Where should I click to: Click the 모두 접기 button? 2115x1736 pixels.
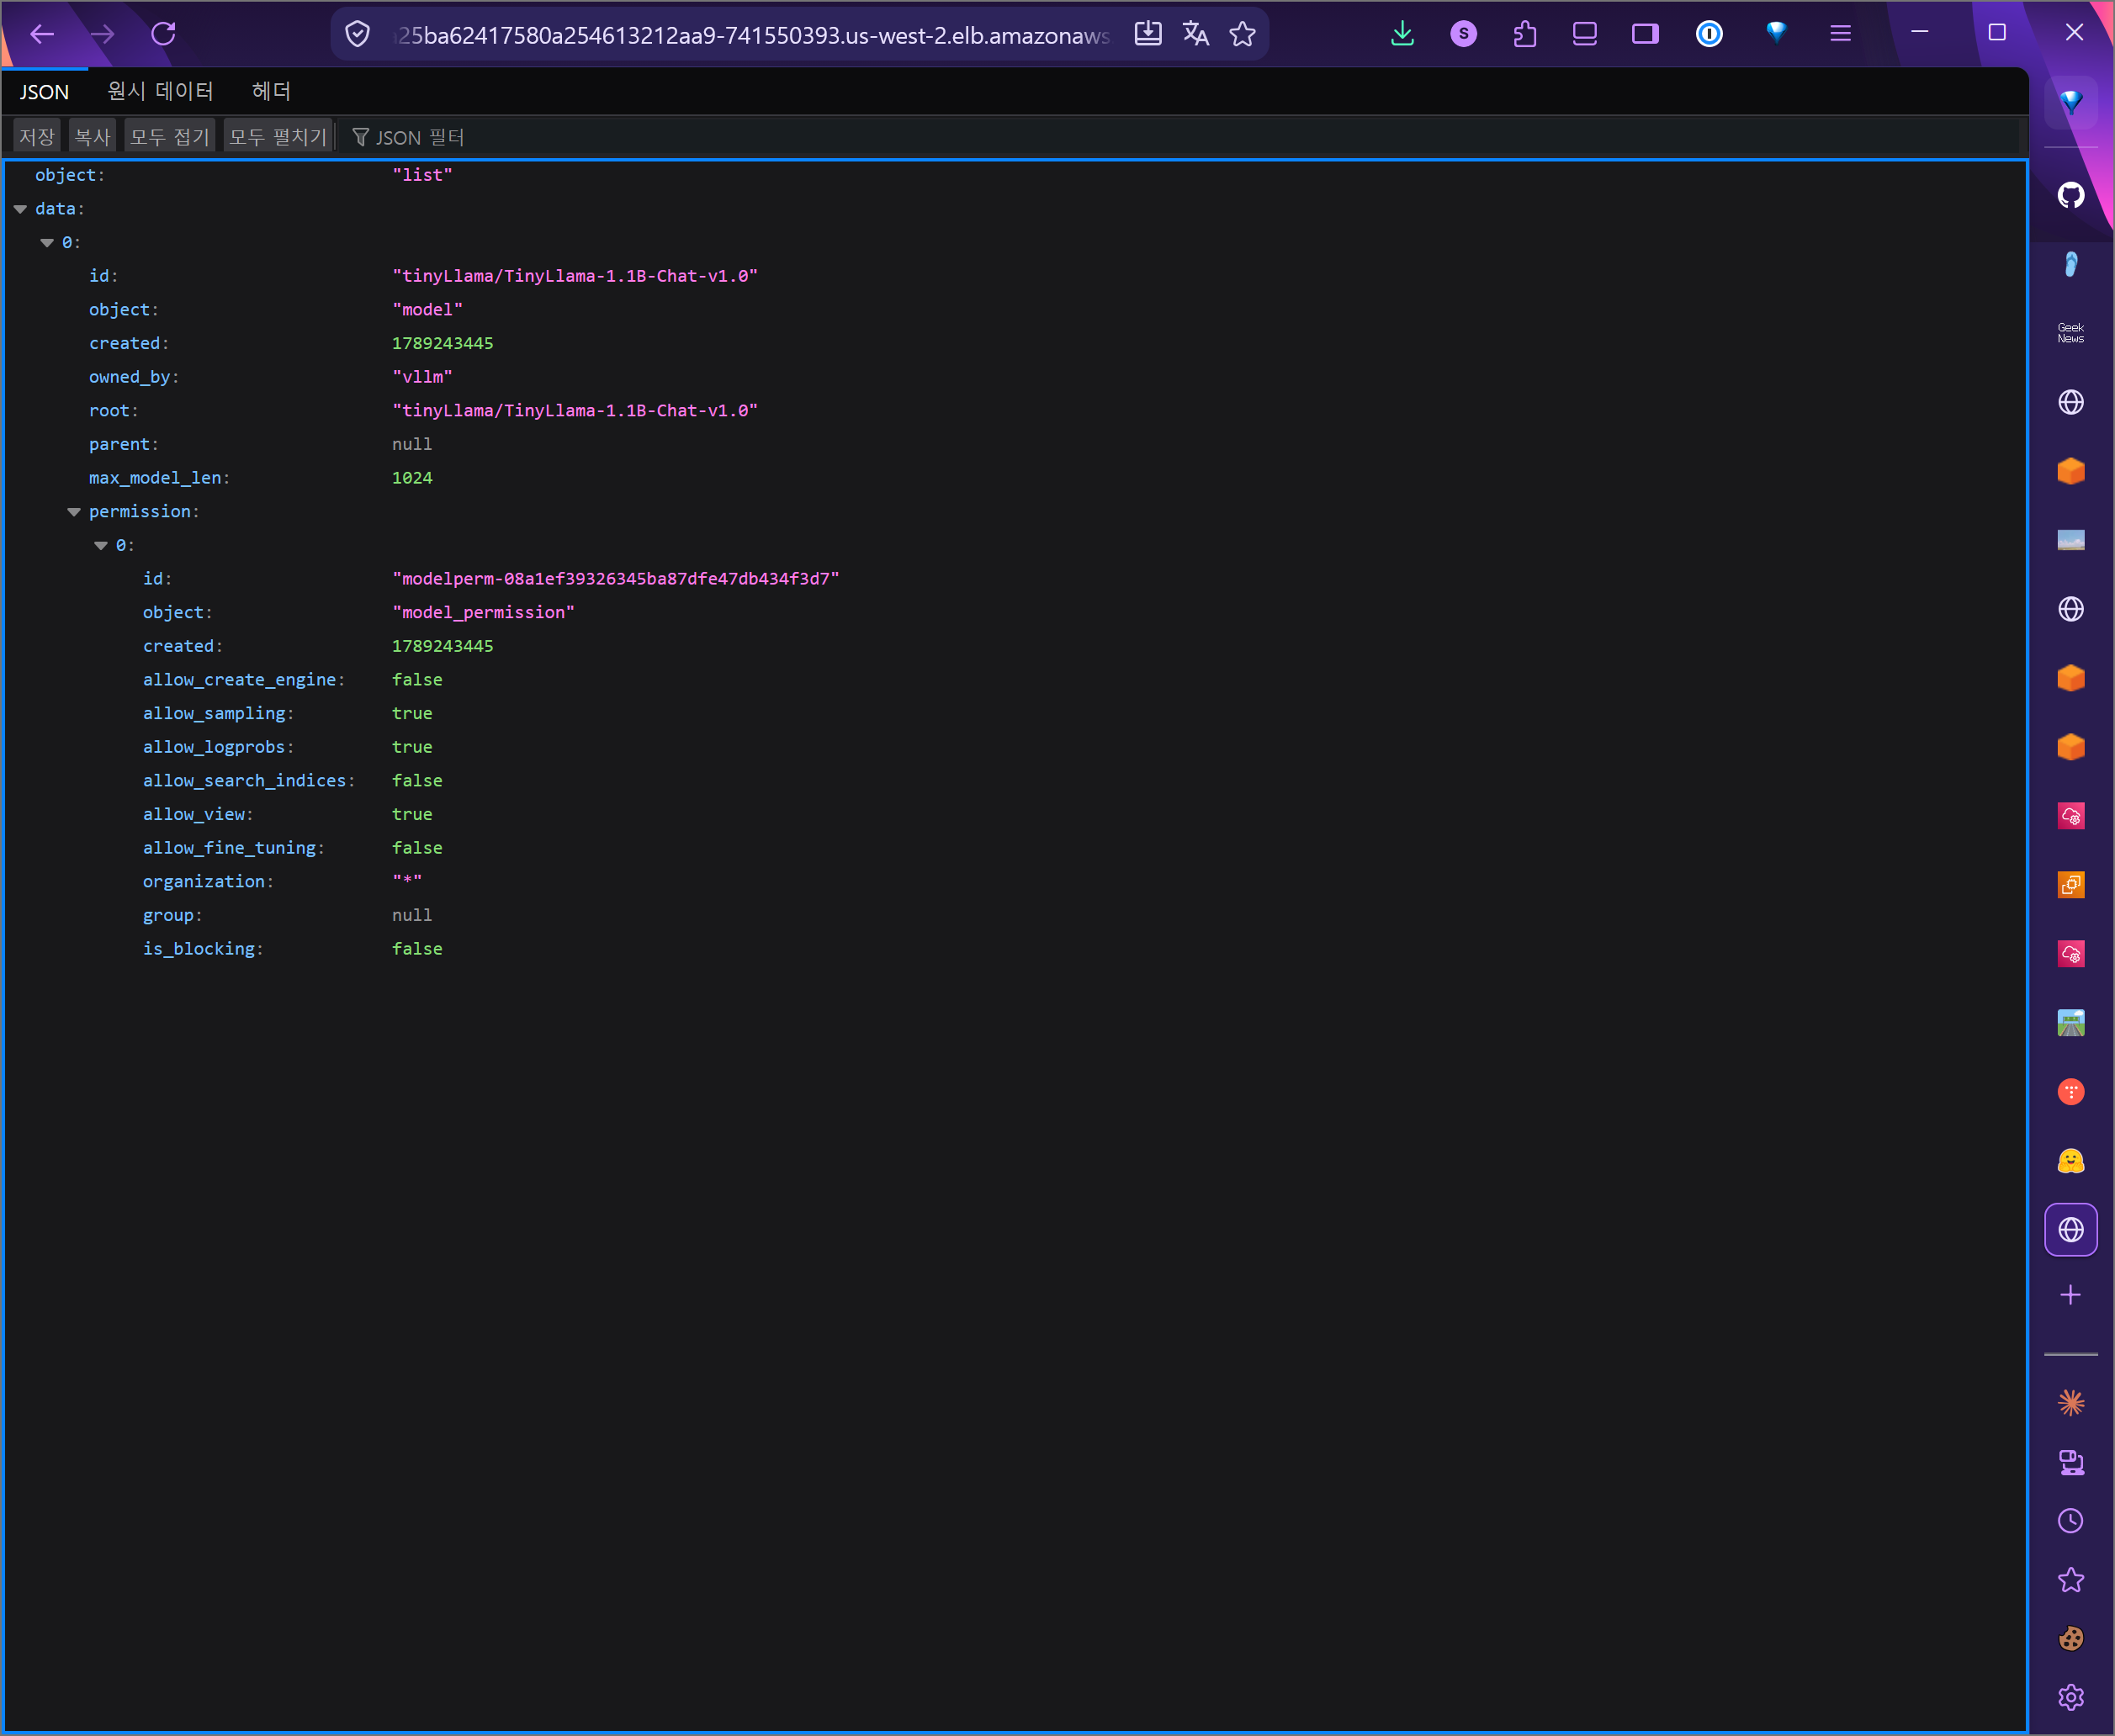(170, 137)
